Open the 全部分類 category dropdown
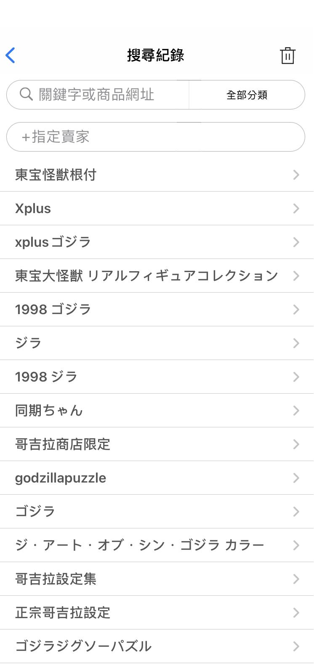Viewport: 314px width, 664px height. [x=247, y=95]
